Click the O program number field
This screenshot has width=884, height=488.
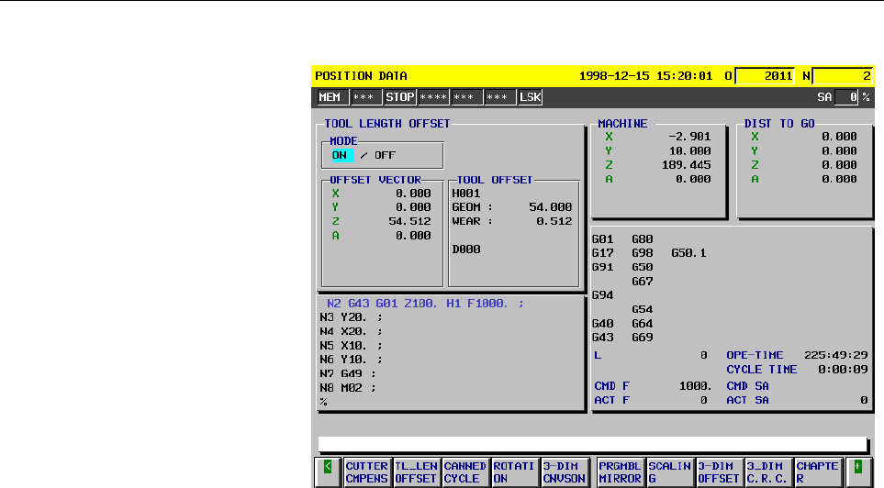(x=765, y=75)
